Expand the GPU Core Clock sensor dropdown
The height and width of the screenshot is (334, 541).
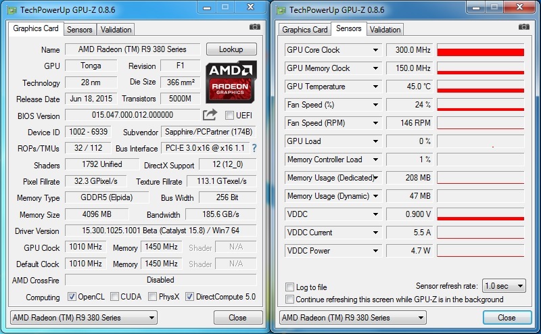coord(375,50)
